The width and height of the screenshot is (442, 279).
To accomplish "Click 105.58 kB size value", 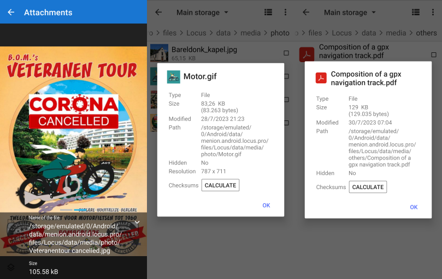I will tap(43, 272).
